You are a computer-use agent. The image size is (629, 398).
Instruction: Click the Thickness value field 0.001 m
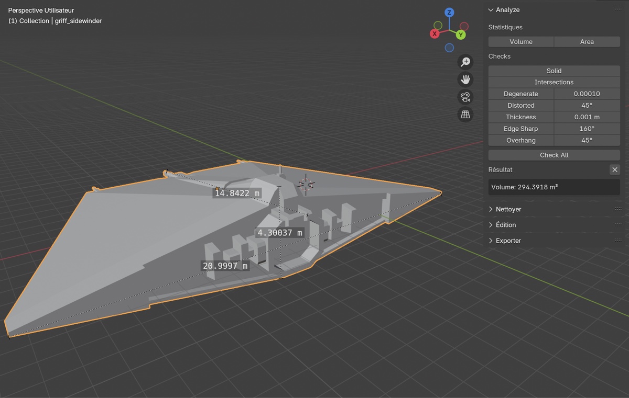pyautogui.click(x=587, y=117)
